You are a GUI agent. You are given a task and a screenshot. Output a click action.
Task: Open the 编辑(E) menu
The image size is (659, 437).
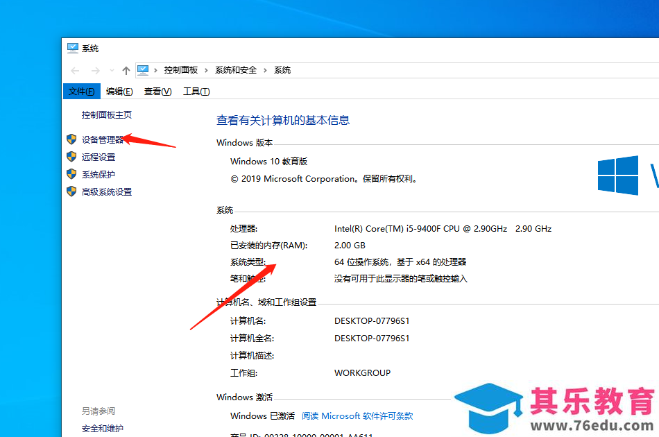coord(119,91)
